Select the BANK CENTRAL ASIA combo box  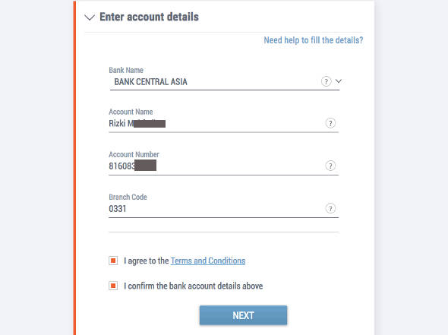[x=225, y=82]
